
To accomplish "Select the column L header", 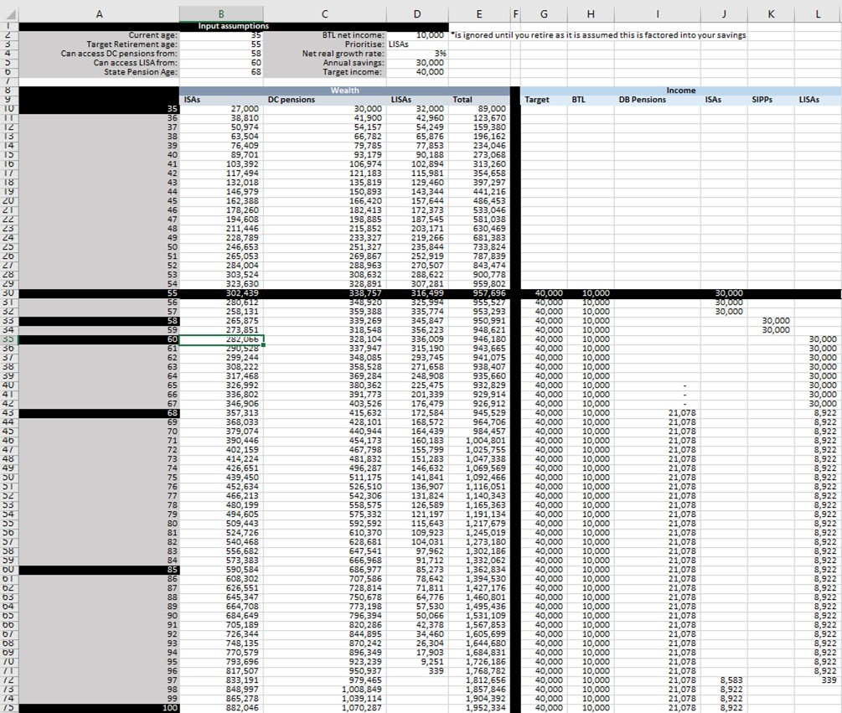I will click(818, 12).
